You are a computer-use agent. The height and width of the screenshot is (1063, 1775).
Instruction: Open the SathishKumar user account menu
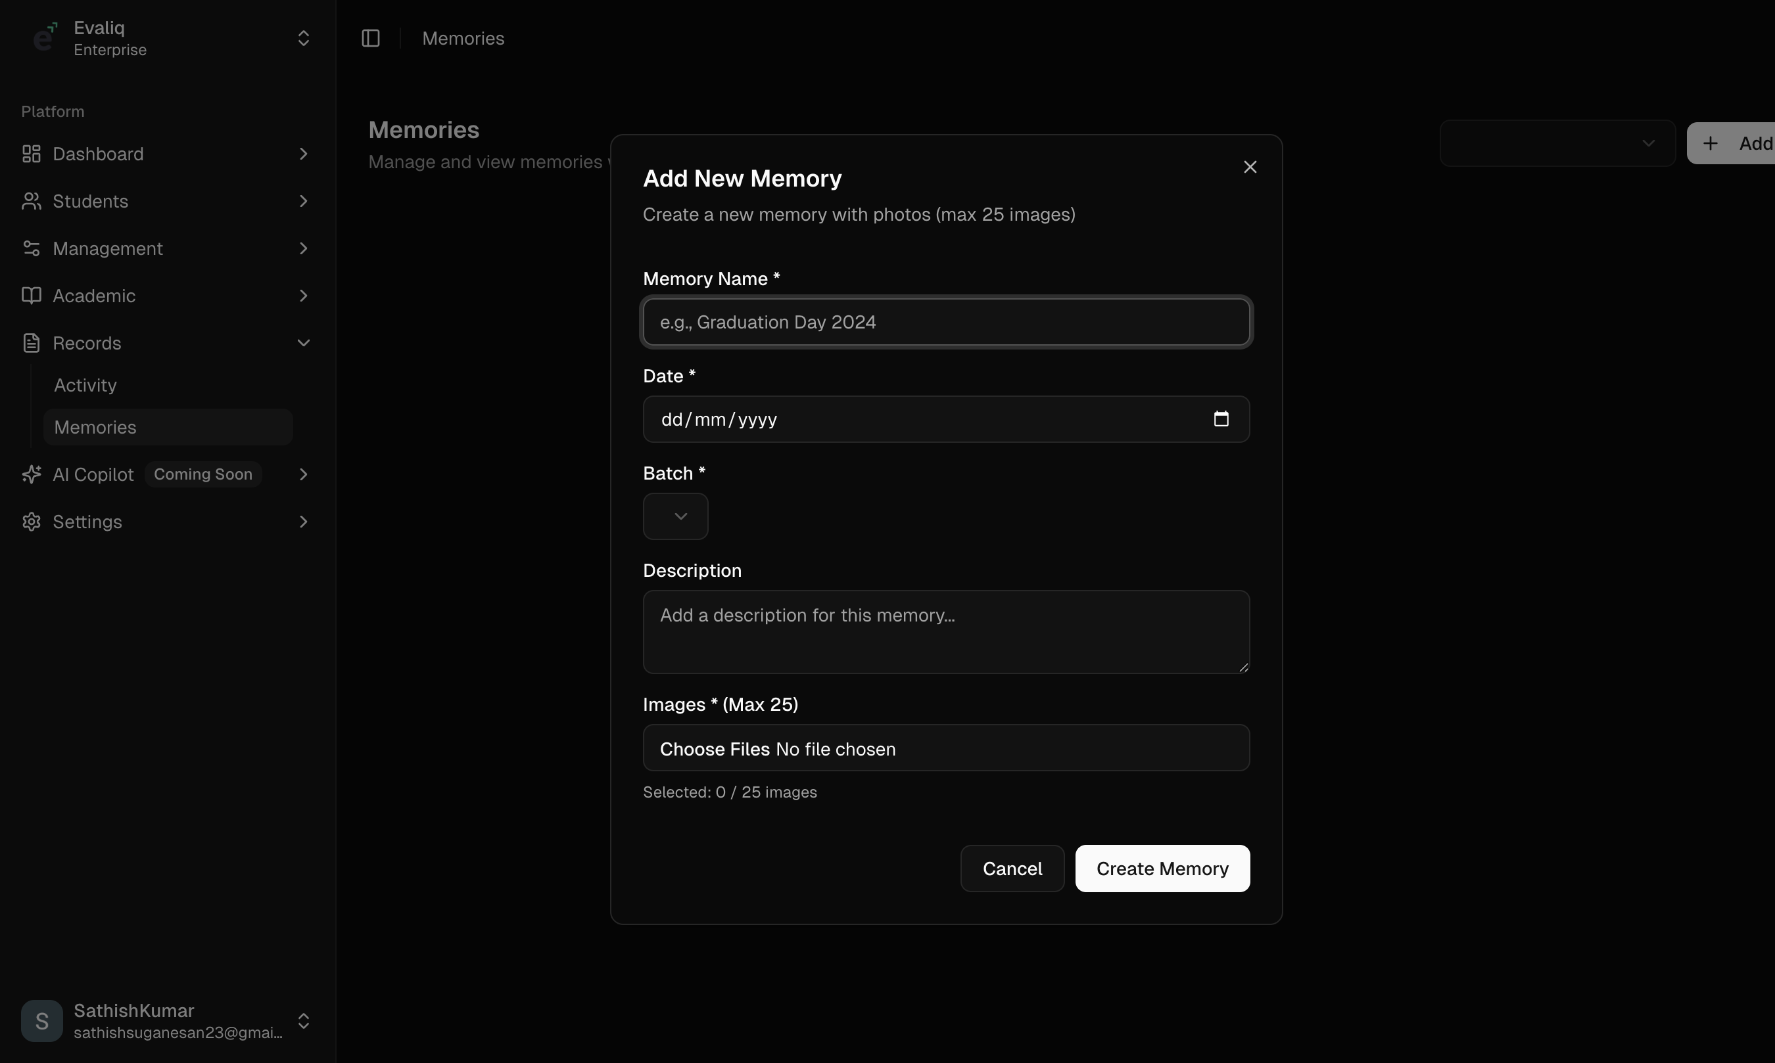click(x=303, y=1021)
